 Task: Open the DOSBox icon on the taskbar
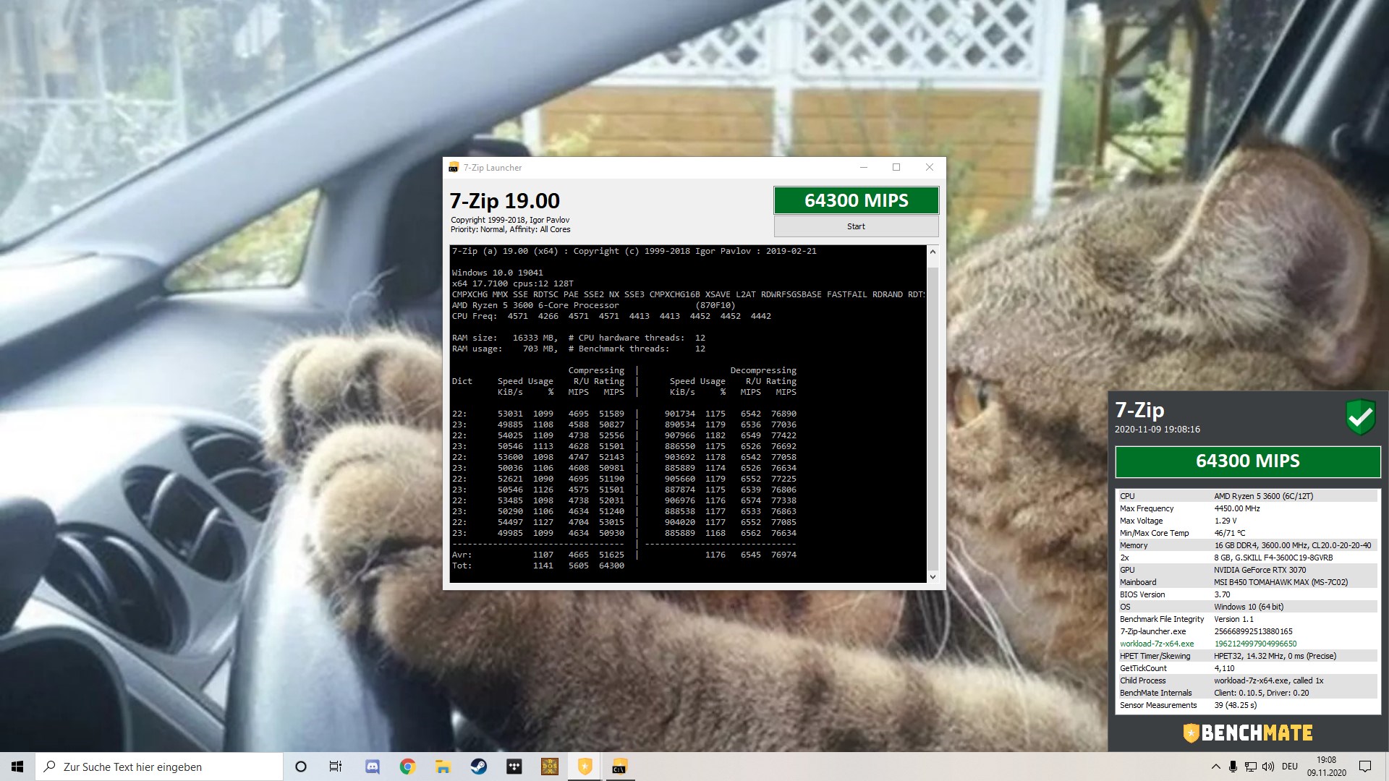[550, 767]
